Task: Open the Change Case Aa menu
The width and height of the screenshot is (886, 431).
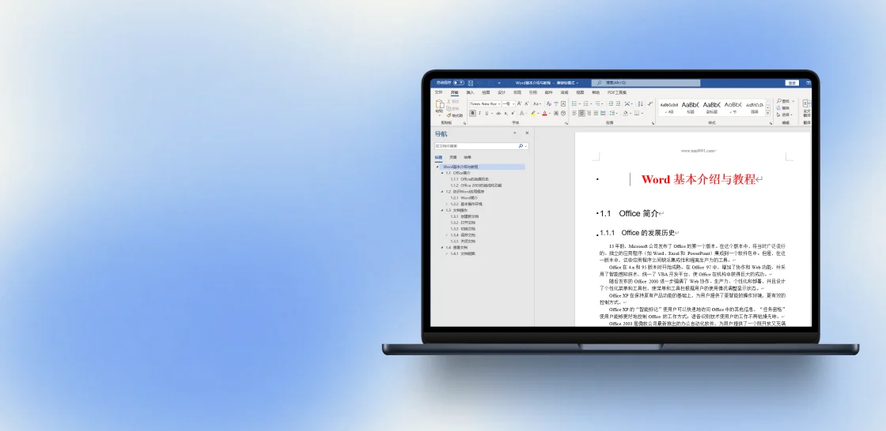Action: [536, 103]
